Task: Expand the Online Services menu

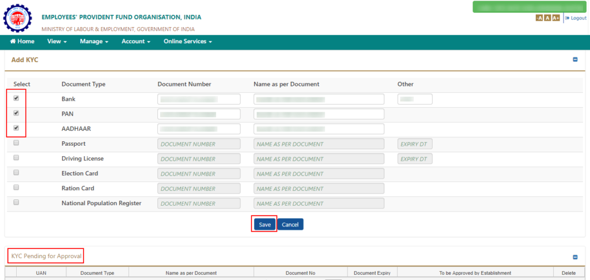Action: [188, 41]
